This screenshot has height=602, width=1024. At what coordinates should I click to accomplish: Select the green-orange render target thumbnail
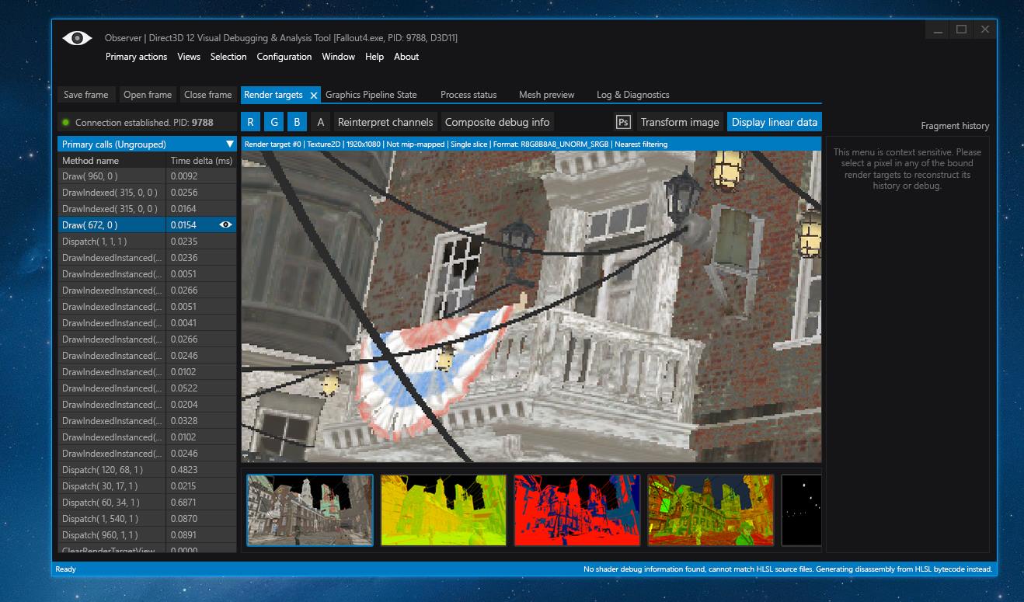[x=711, y=510]
